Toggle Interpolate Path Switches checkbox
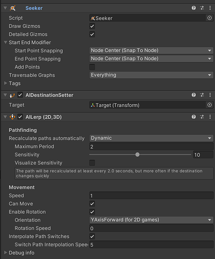The height and width of the screenshot is (259, 215). (x=92, y=236)
